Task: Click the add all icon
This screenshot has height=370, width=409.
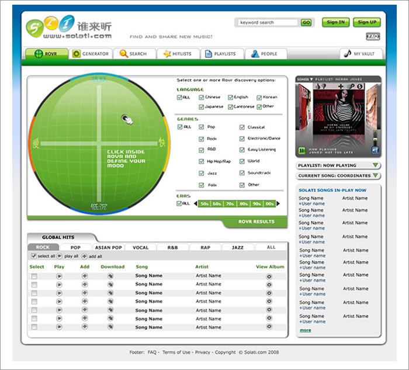Action: [x=85, y=257]
